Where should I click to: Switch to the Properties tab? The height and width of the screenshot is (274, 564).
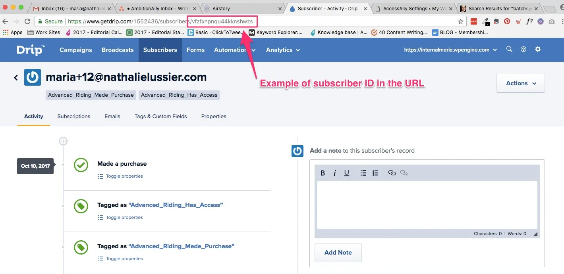(x=214, y=116)
